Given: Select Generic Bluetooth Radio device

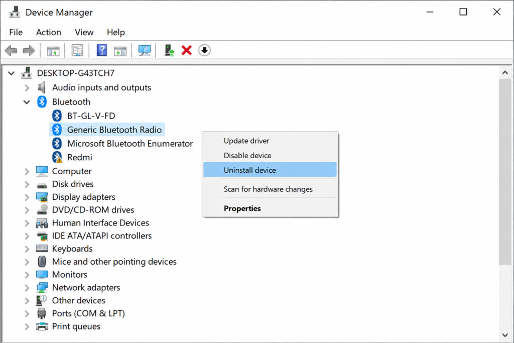Looking at the screenshot, I should coord(114,130).
